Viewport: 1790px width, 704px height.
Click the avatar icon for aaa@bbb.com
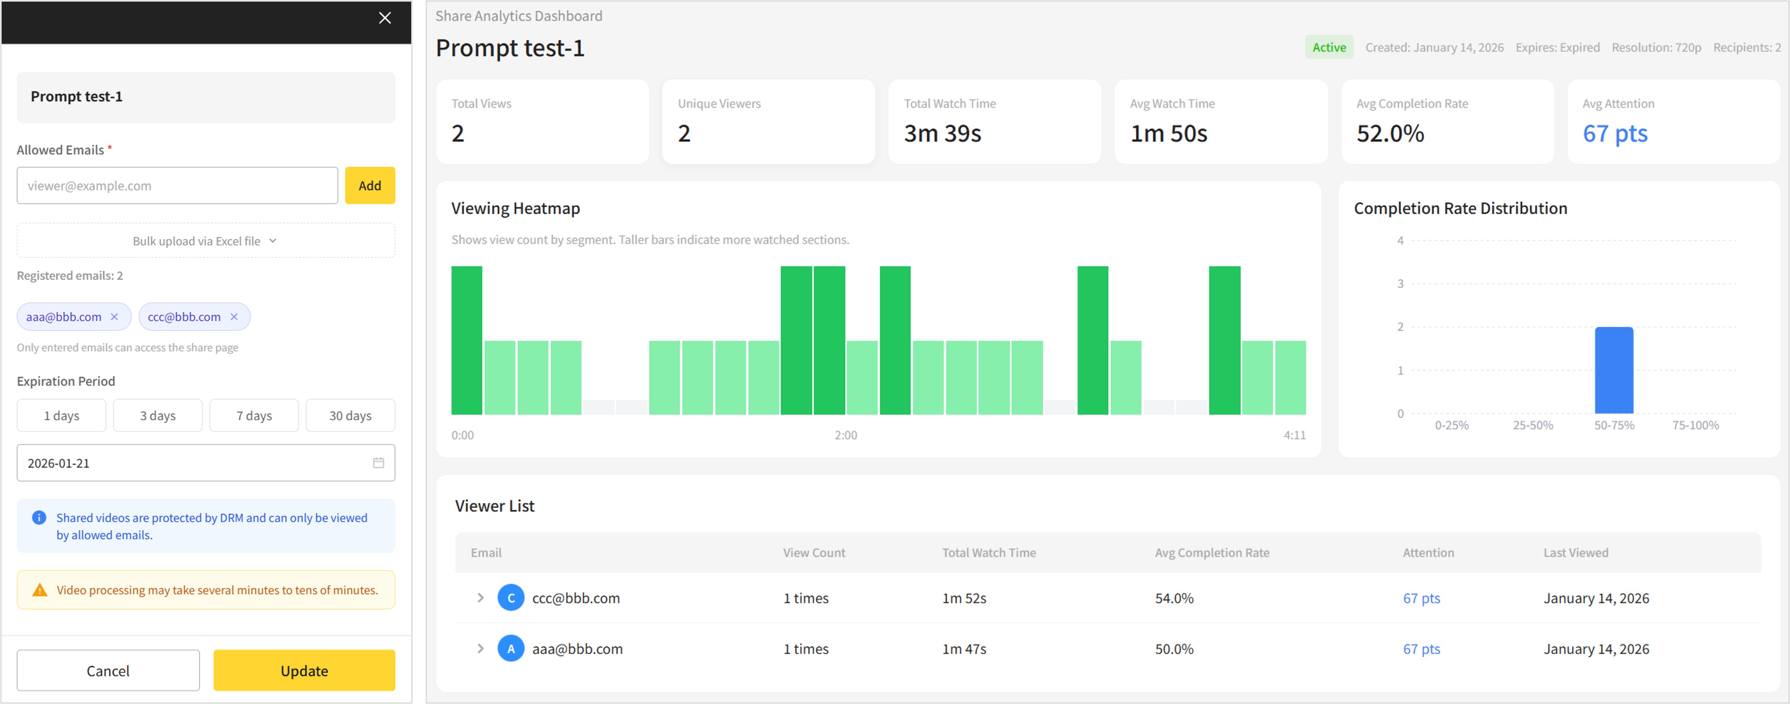(x=511, y=649)
